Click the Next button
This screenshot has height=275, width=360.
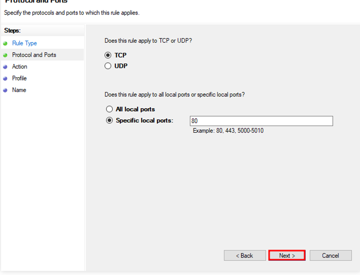tap(287, 255)
